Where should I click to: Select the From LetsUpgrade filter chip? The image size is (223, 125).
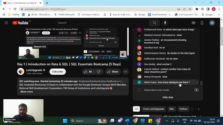click(154, 109)
